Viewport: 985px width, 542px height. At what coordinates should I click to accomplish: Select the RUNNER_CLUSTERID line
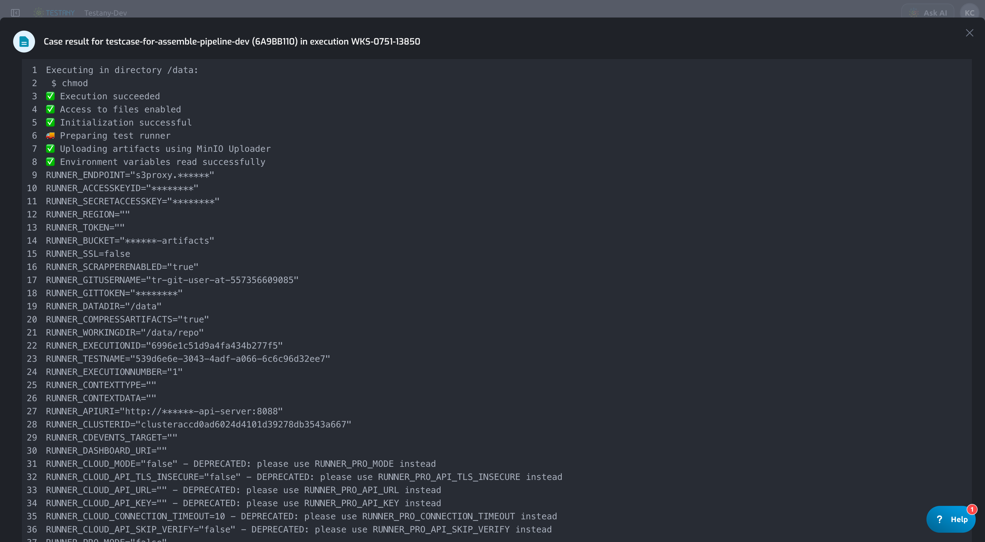[198, 424]
